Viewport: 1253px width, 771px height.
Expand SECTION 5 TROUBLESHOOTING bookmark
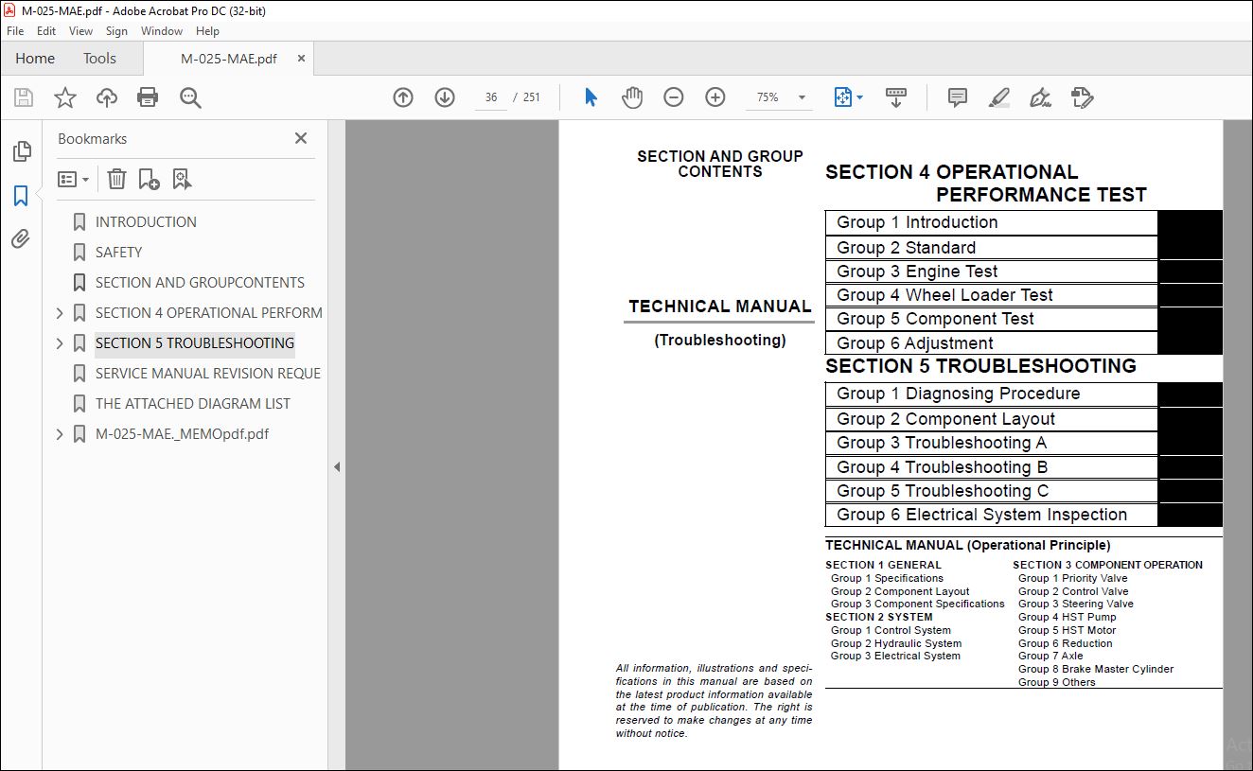60,343
